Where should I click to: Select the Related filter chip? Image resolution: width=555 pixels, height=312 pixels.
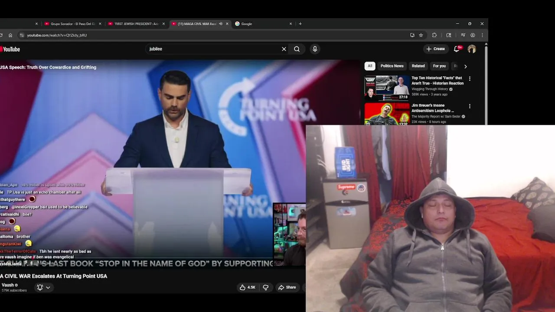coord(418,66)
